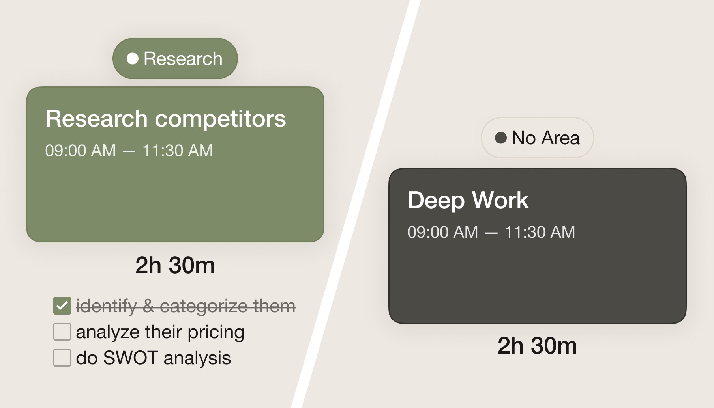Click the white dot in the Research tag
Image resolution: width=714 pixels, height=408 pixels.
(133, 59)
